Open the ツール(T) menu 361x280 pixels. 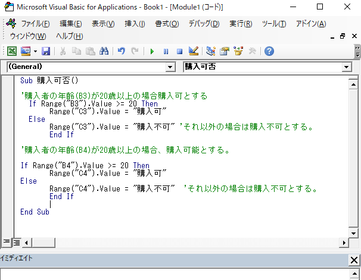pos(274,24)
